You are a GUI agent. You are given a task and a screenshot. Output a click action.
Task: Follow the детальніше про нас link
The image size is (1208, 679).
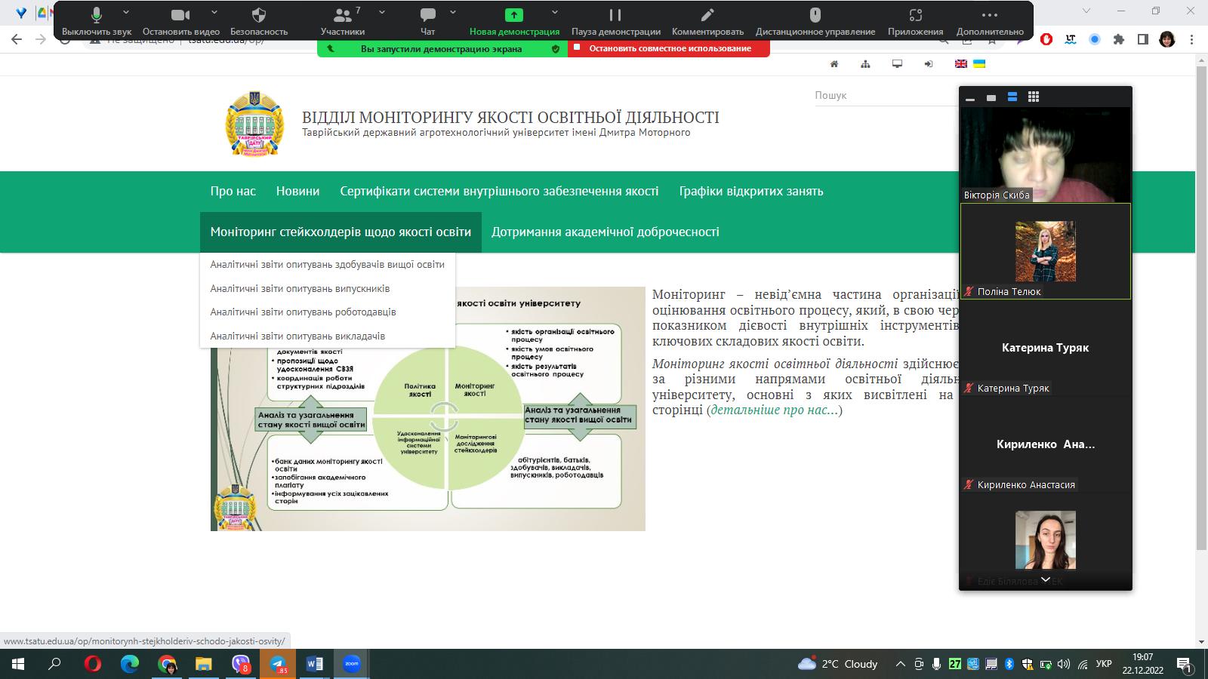click(x=774, y=410)
